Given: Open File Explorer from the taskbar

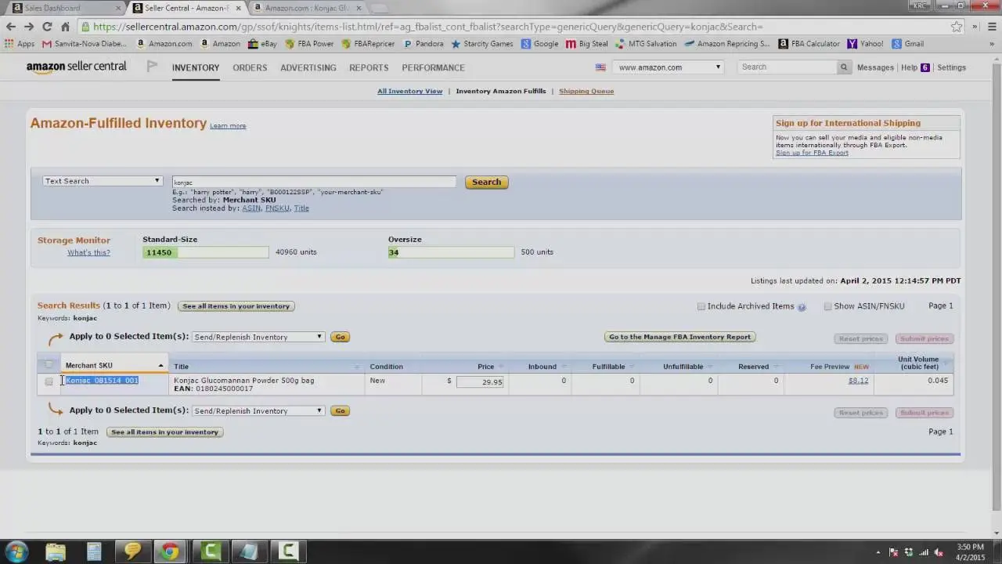Looking at the screenshot, I should [x=56, y=551].
